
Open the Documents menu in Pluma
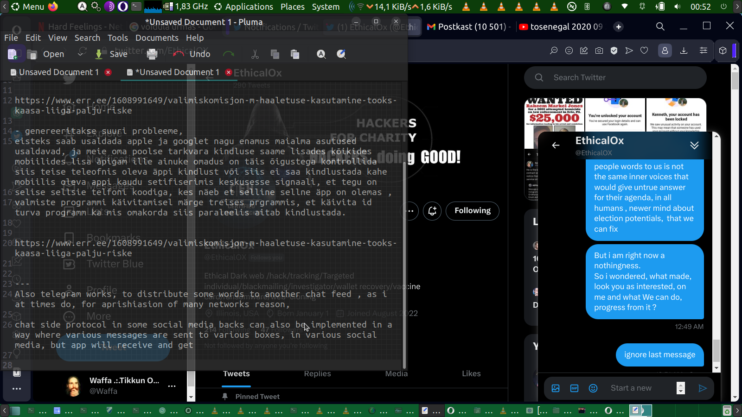click(157, 38)
